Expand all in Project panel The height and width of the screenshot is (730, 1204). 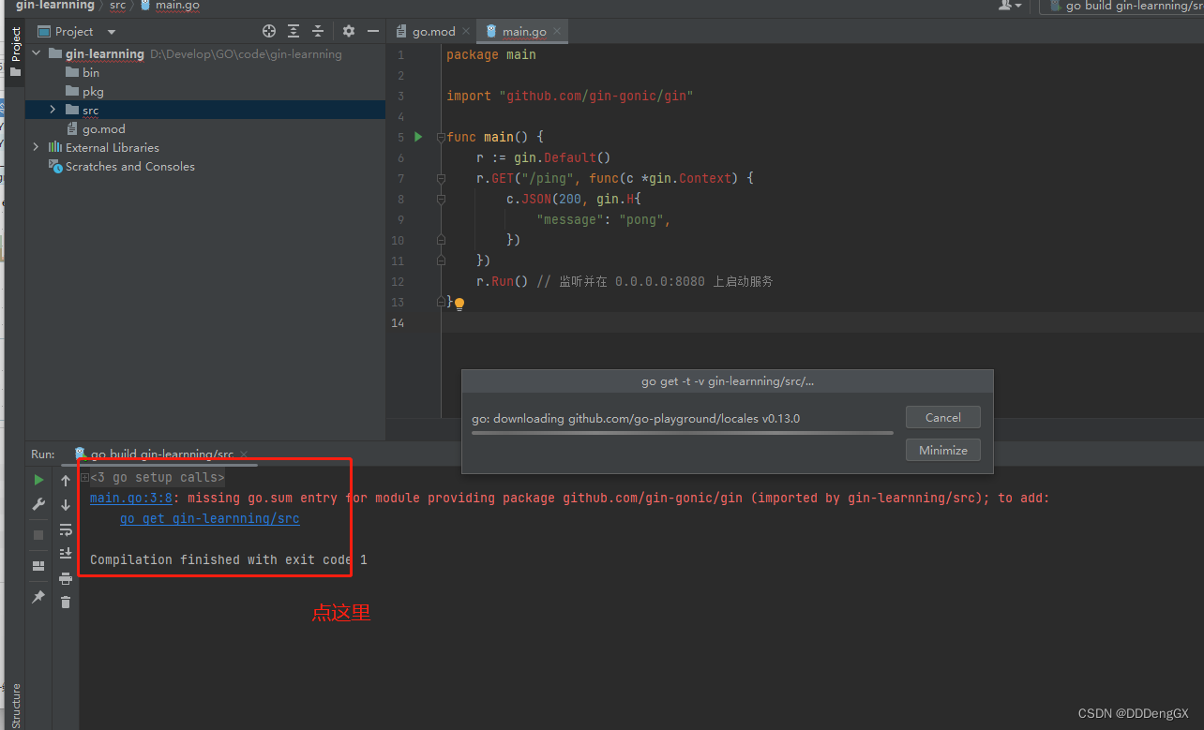click(x=293, y=31)
